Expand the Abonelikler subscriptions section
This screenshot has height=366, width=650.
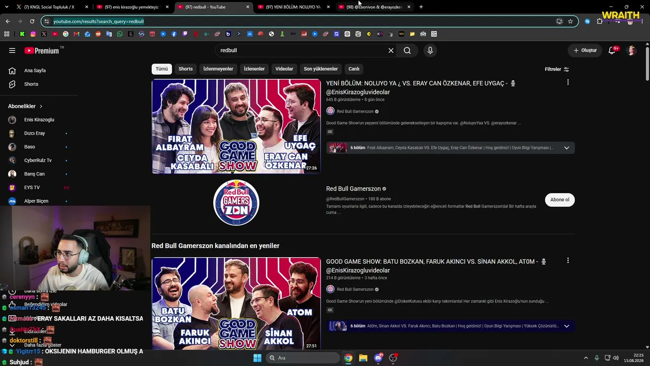25,106
